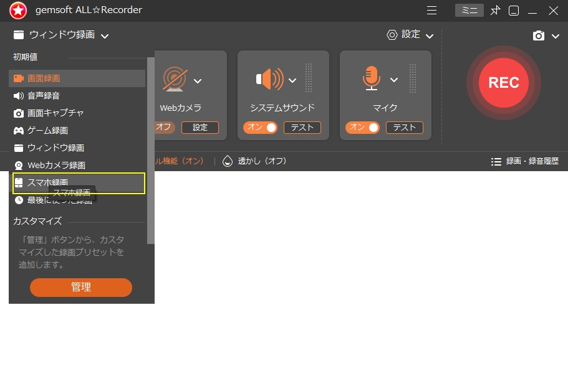Screen dimensions: 568x366
Task: Click the Web camera icon
Action: click(175, 79)
